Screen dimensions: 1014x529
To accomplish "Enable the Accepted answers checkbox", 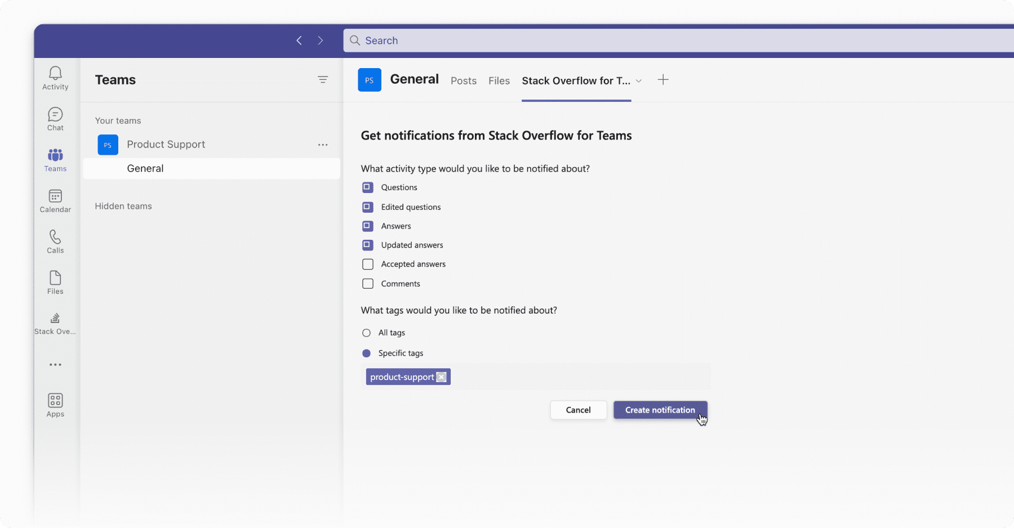I will point(368,264).
